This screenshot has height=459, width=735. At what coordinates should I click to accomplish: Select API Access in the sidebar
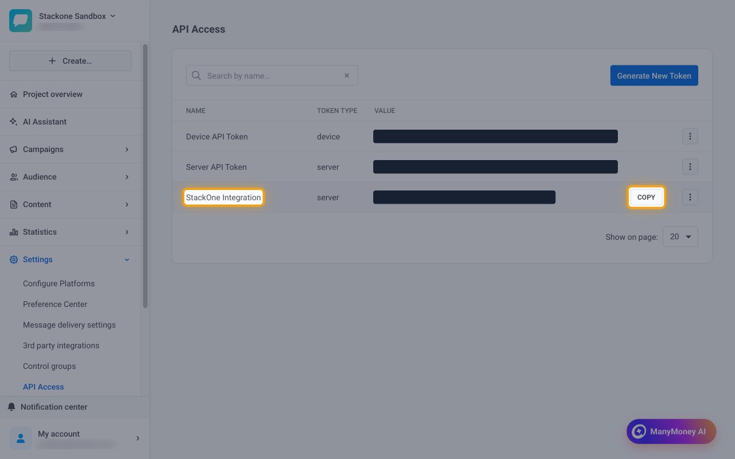(x=44, y=387)
